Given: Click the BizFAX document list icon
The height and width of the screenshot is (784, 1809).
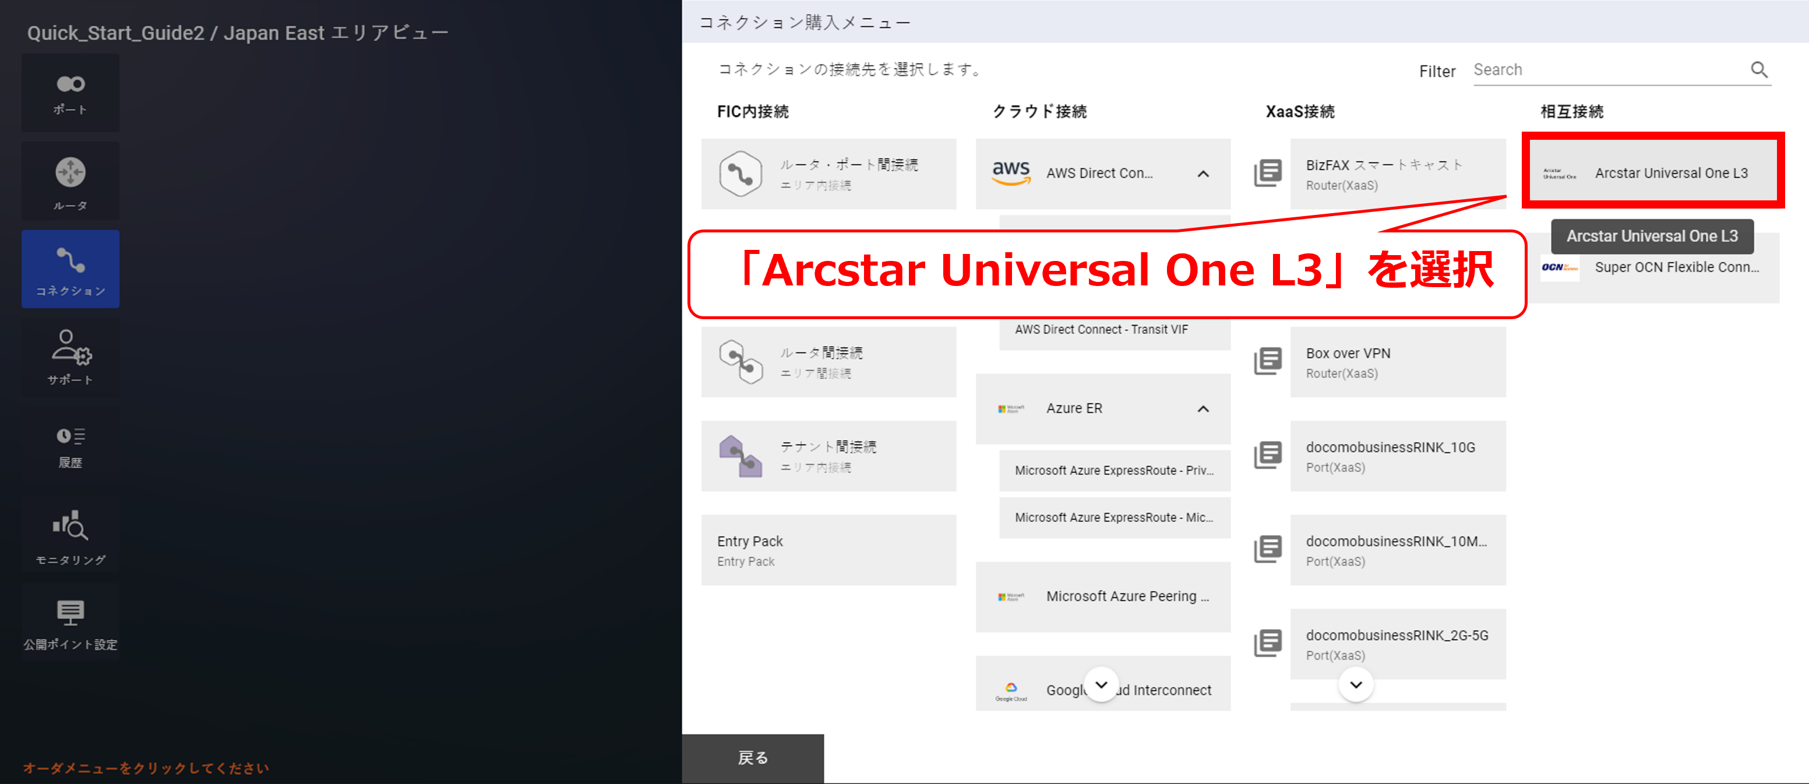Looking at the screenshot, I should click(x=1268, y=174).
